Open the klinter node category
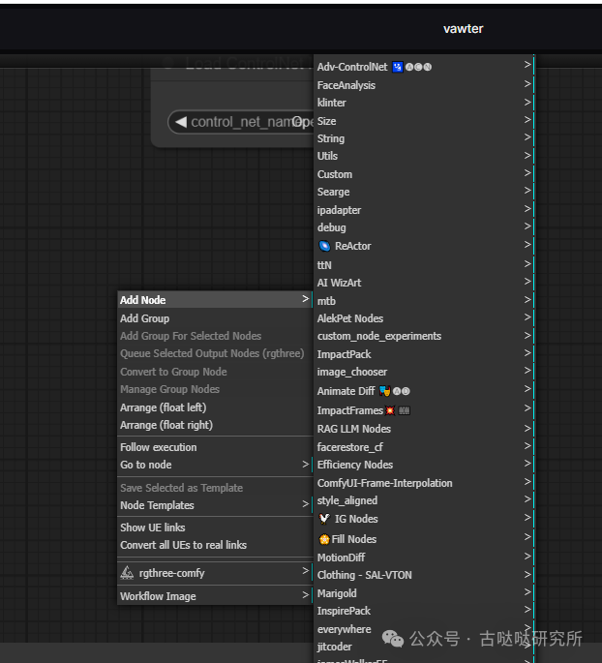 click(424, 103)
